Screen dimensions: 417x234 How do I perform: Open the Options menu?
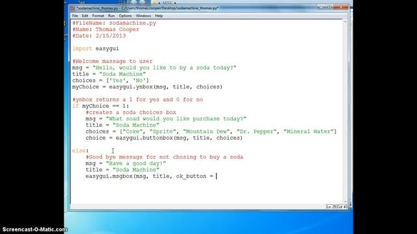125,16
